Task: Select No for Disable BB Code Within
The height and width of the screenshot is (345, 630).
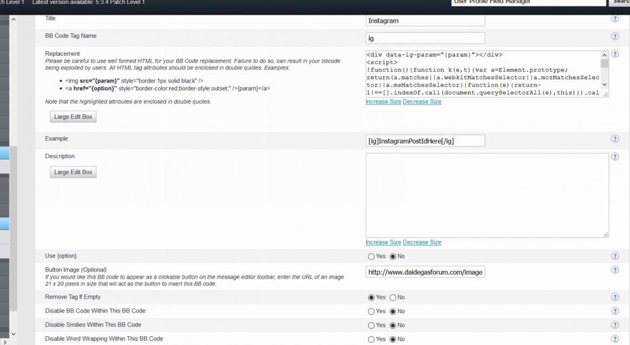Action: coord(392,312)
